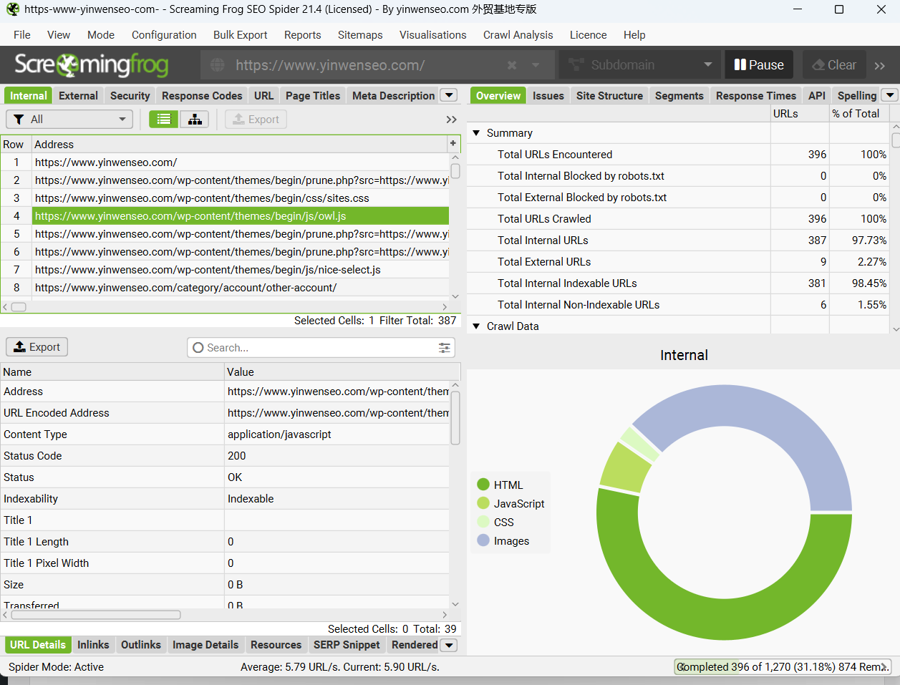Image resolution: width=900 pixels, height=685 pixels.
Task: Show more bottom tabs after Rendered
Action: 449,645
